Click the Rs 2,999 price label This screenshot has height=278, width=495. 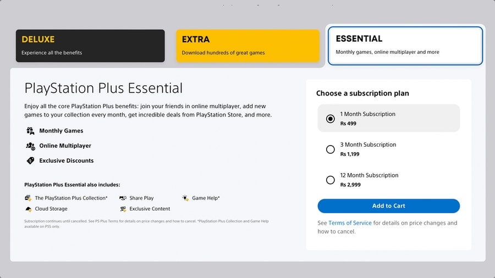coord(350,185)
